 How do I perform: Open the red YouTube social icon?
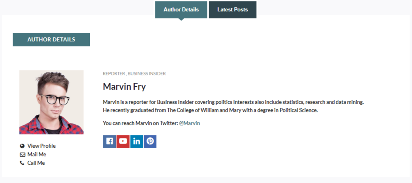[x=123, y=142]
